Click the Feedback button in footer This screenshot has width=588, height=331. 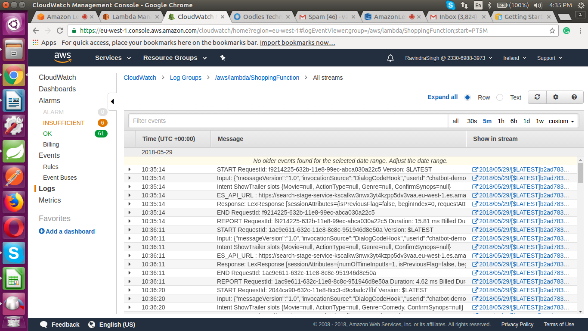(60, 325)
